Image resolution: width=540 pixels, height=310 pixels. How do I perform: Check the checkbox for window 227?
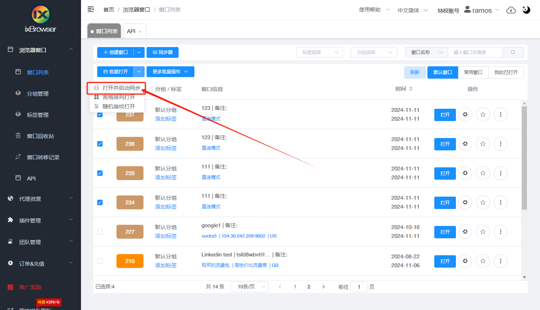[100, 232]
